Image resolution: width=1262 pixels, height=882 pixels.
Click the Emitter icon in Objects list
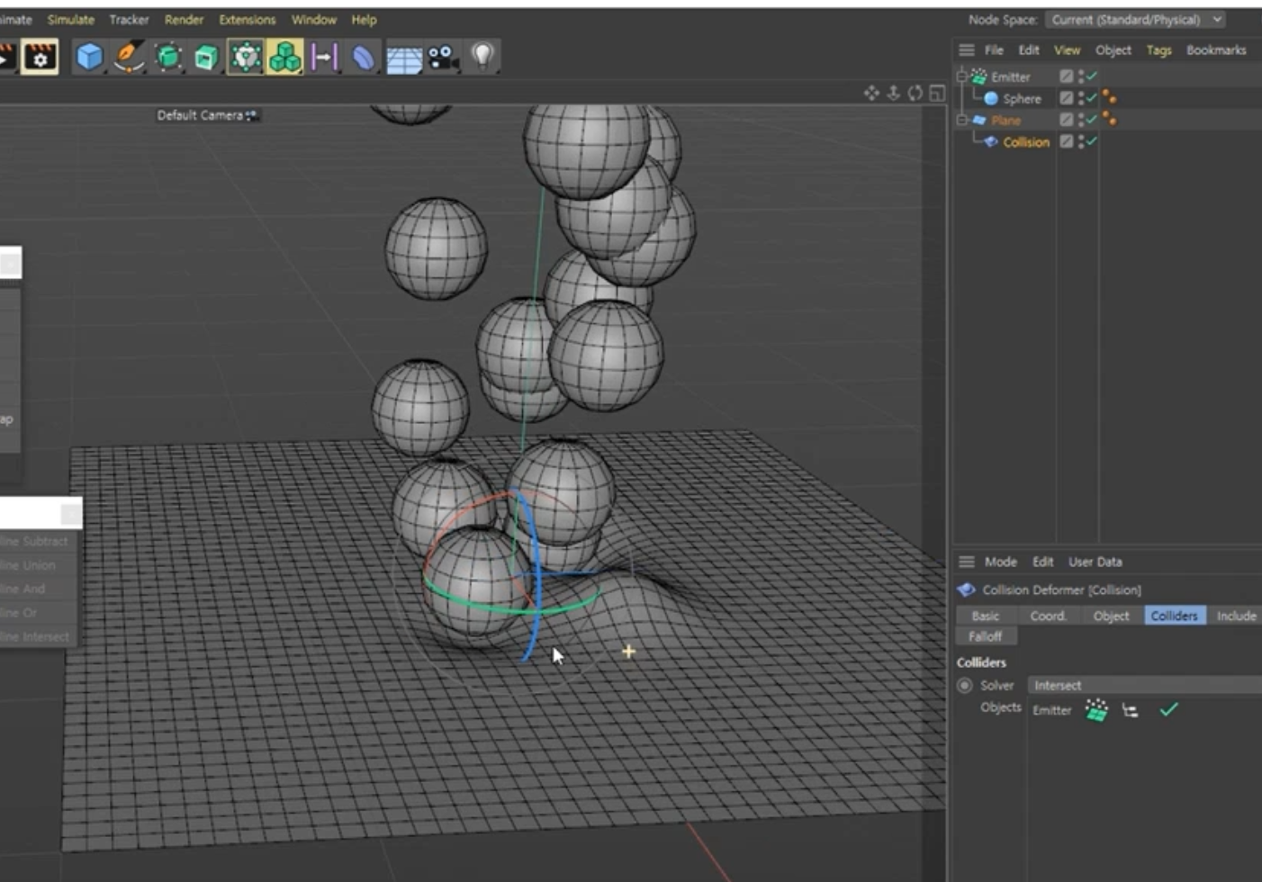tap(1096, 710)
